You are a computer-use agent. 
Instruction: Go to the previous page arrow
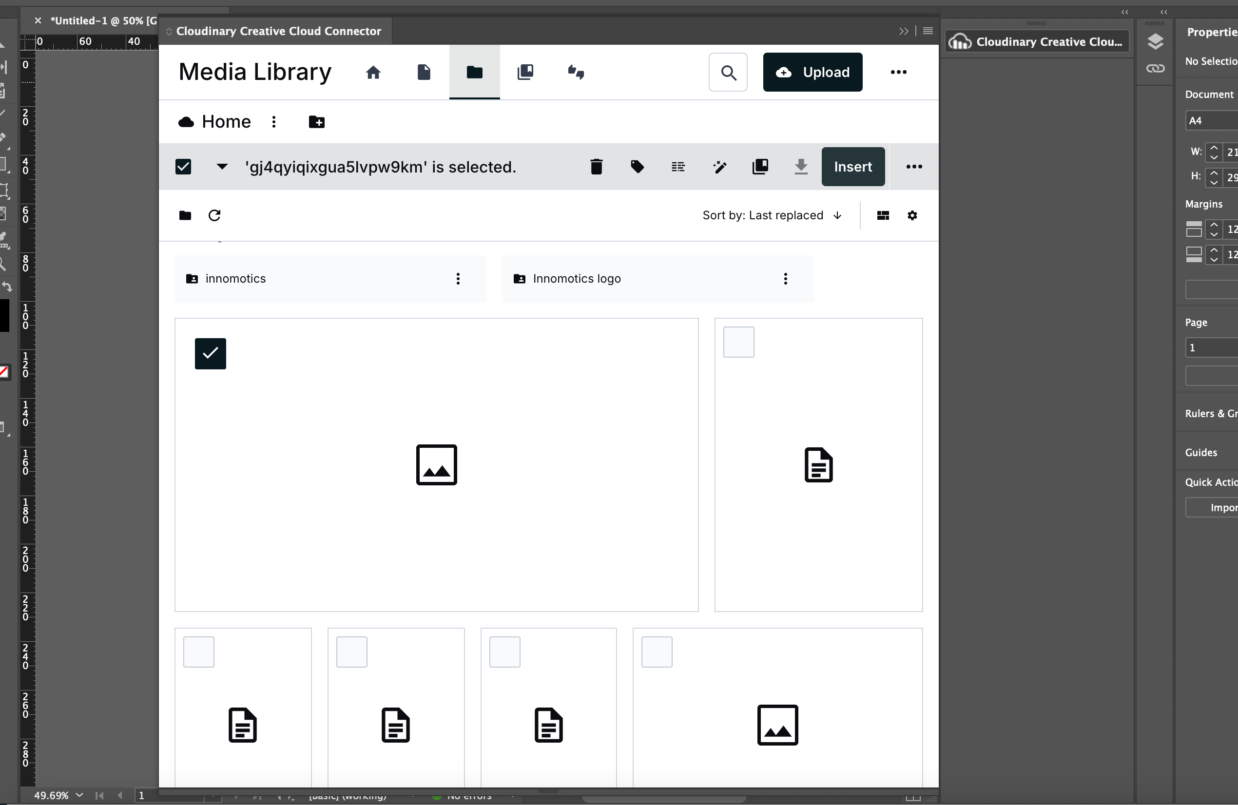point(120,795)
